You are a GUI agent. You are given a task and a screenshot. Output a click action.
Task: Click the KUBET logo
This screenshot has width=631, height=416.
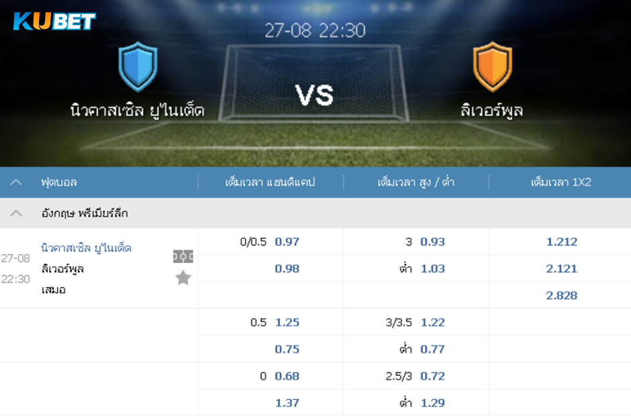point(54,21)
